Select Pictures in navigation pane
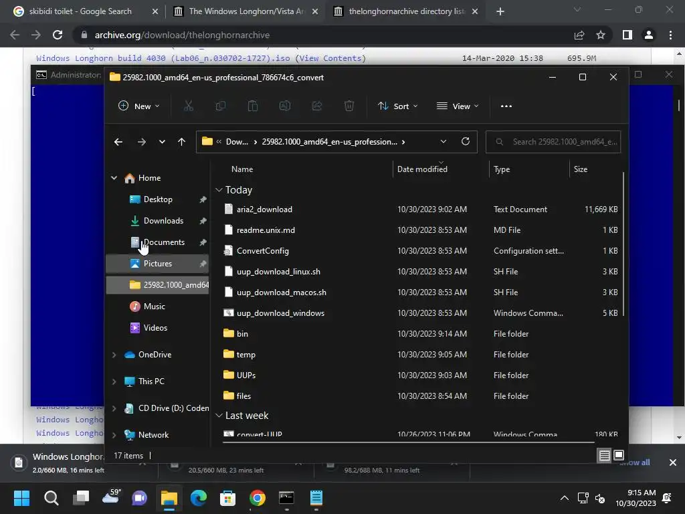This screenshot has height=514, width=685. click(x=158, y=264)
